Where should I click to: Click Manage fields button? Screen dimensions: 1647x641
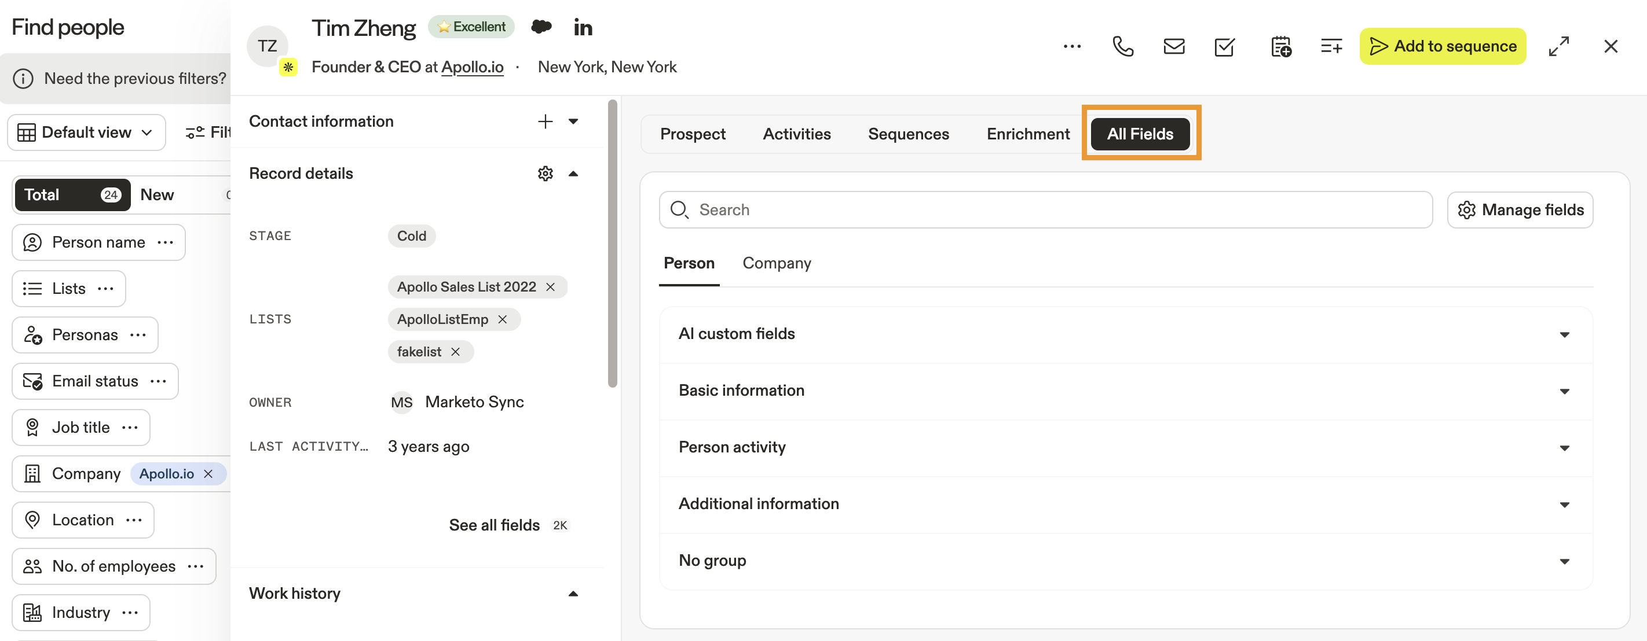[x=1520, y=210]
